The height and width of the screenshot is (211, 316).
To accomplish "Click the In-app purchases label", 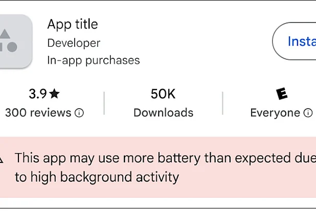I will pyautogui.click(x=93, y=60).
